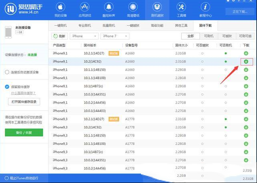
Task: Filter list by 可刷可越
Action: click(x=245, y=36)
